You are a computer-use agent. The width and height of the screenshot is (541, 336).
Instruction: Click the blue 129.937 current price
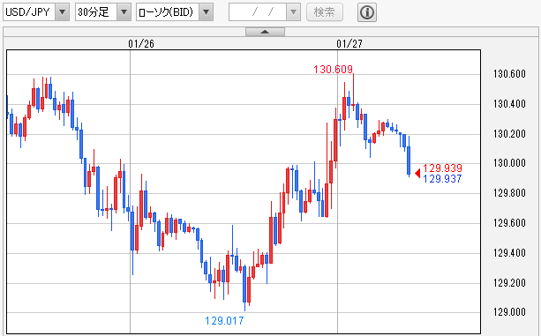tap(442, 178)
